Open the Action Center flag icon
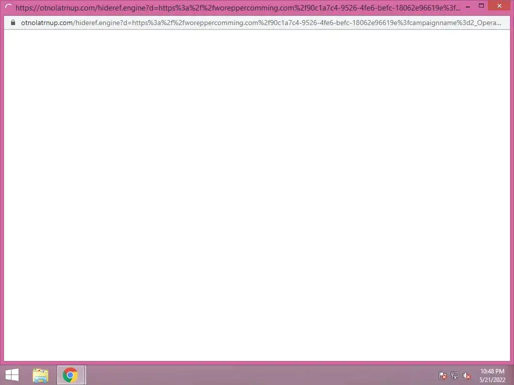The width and height of the screenshot is (514, 385). point(443,375)
